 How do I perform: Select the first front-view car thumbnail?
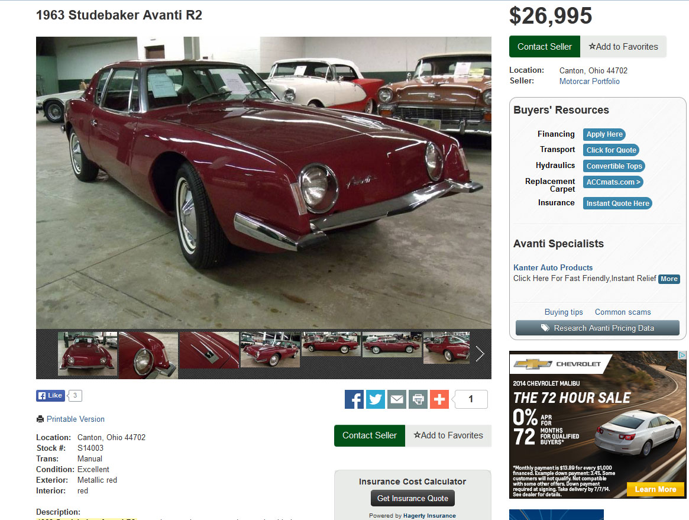[x=88, y=354]
